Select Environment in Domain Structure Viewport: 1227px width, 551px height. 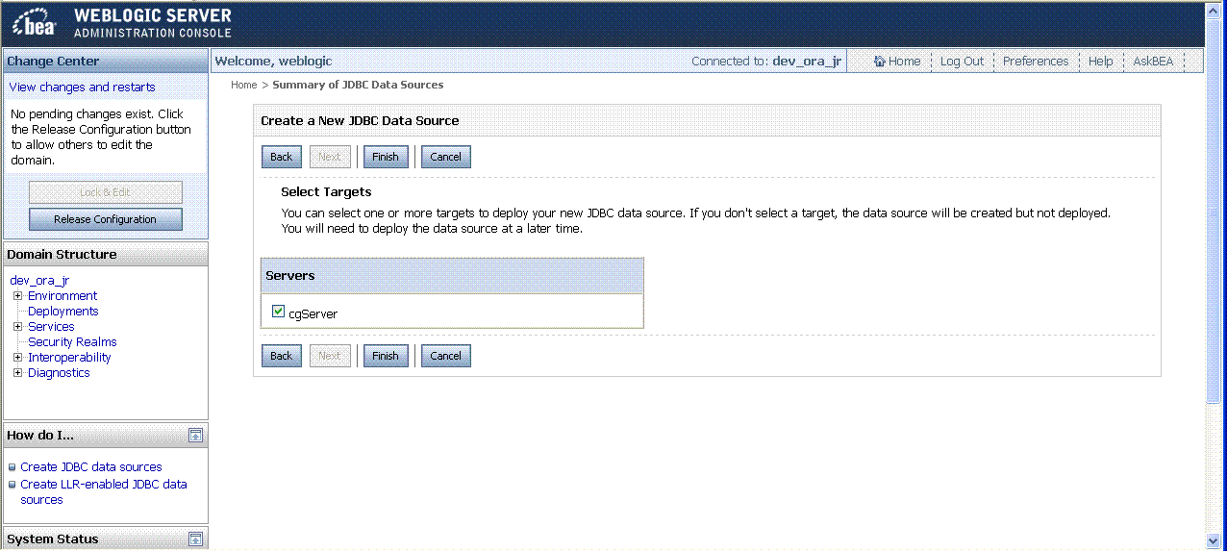[x=63, y=296]
